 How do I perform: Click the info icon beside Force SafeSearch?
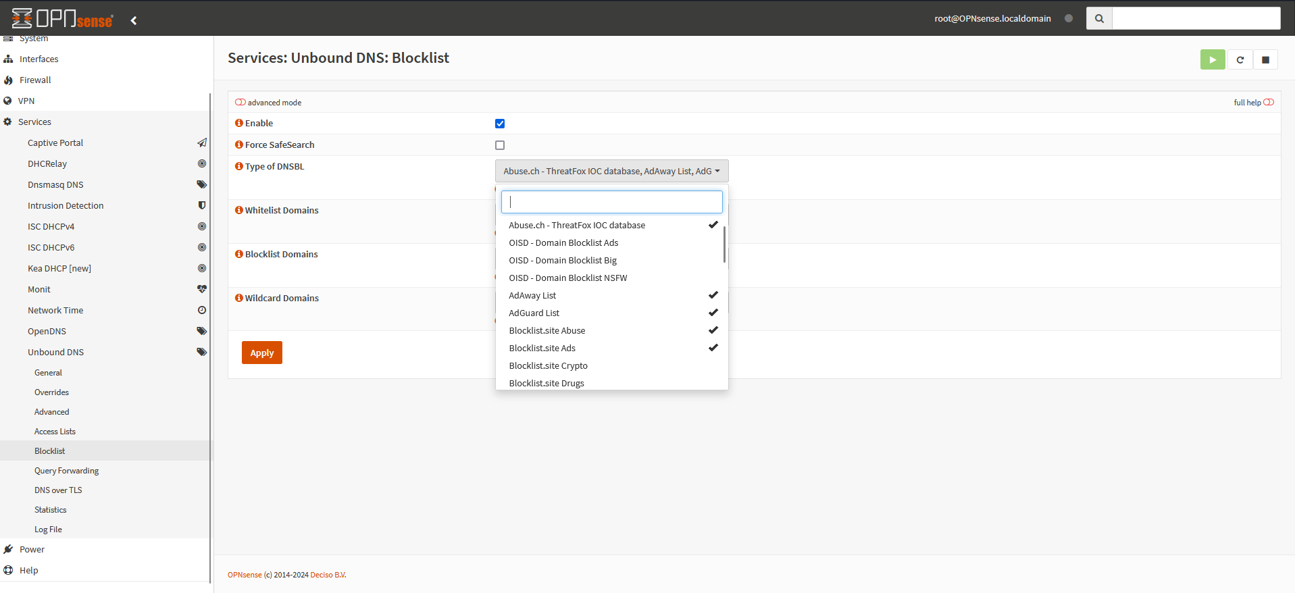(x=238, y=145)
